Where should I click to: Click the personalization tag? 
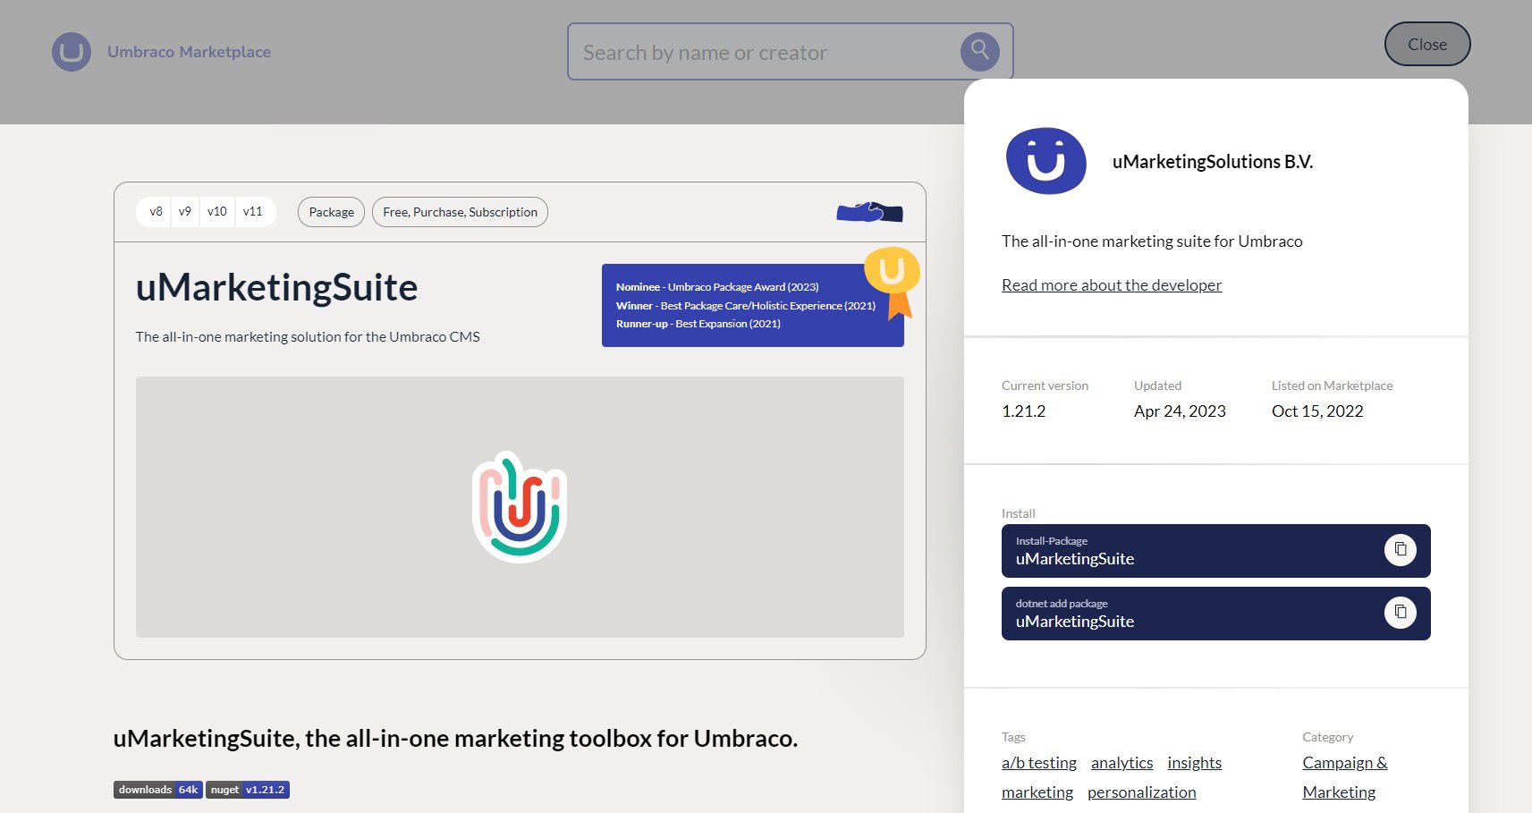tap(1141, 792)
